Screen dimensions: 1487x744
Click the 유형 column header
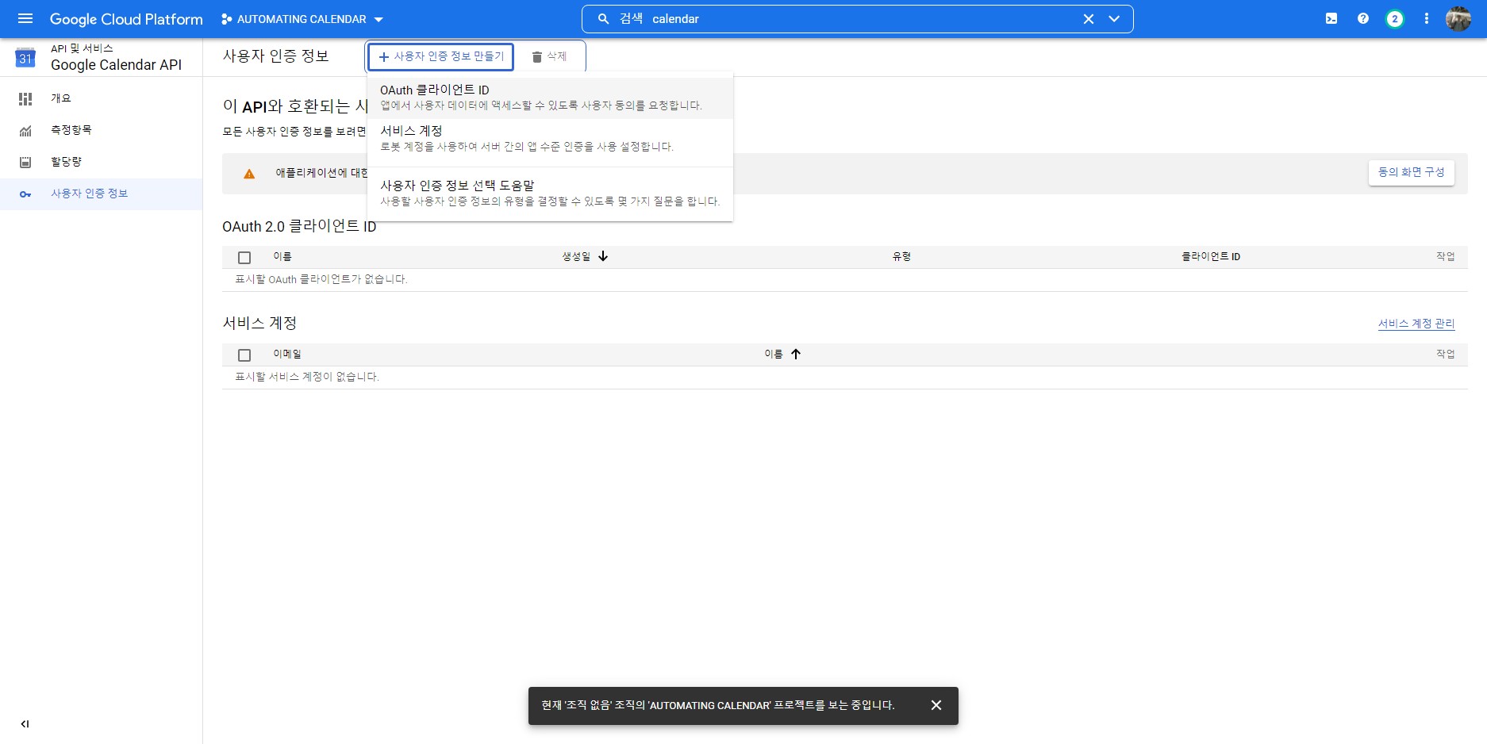pyautogui.click(x=901, y=256)
